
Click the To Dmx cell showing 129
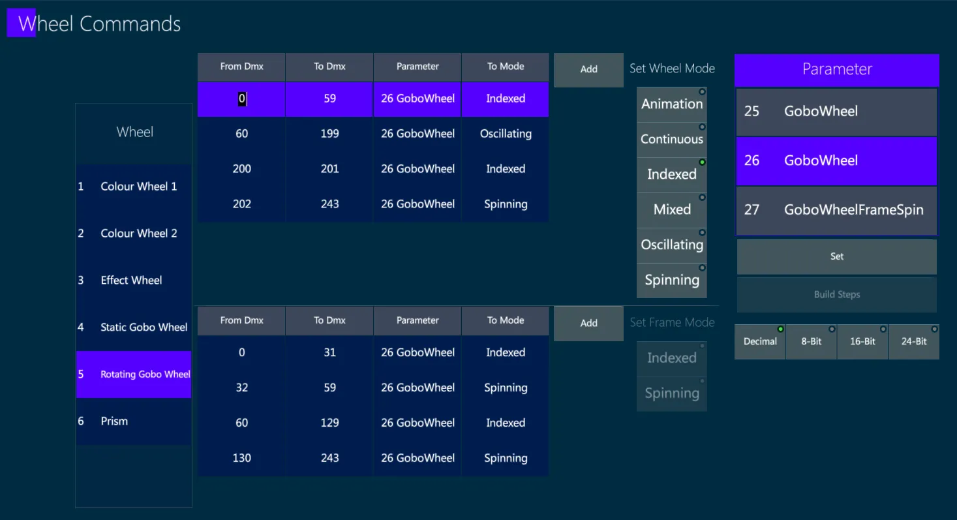pos(329,423)
